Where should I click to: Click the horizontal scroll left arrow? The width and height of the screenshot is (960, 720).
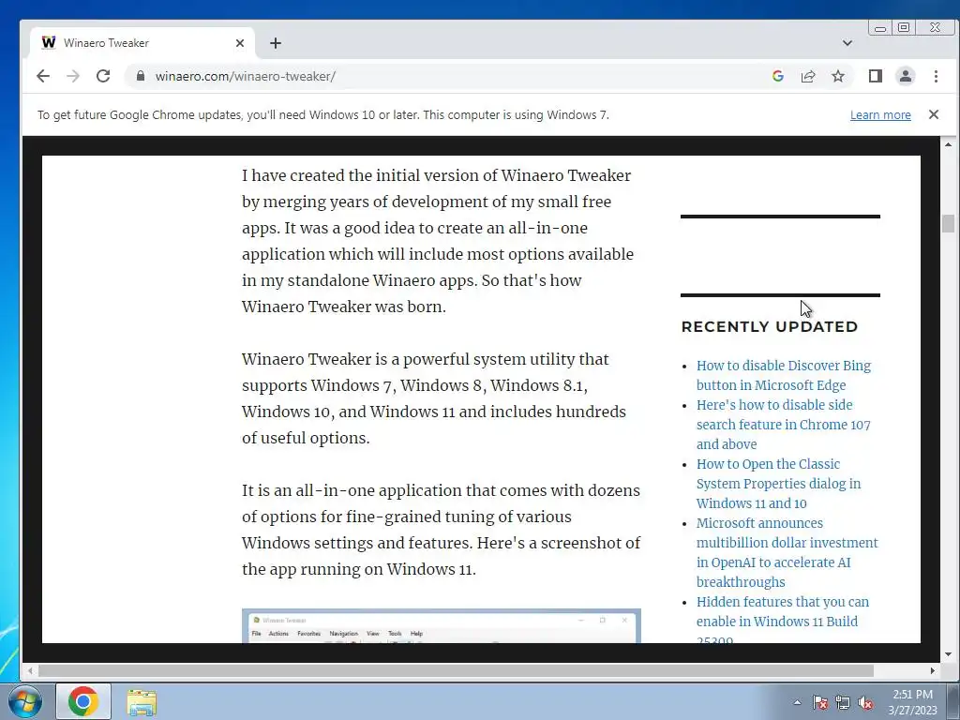(30, 670)
